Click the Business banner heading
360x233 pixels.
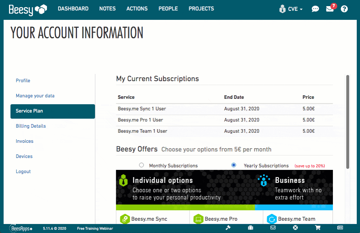(x=290, y=180)
